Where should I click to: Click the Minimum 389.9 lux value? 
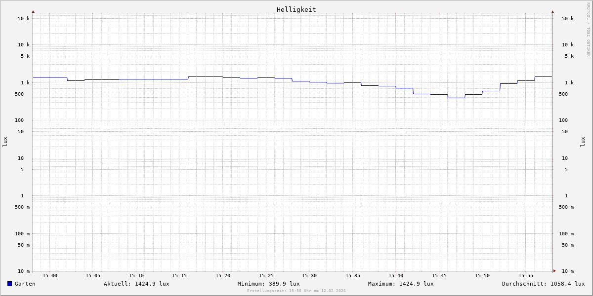pyautogui.click(x=268, y=284)
